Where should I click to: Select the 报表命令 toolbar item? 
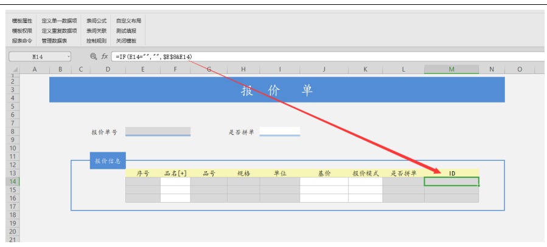(x=22, y=41)
